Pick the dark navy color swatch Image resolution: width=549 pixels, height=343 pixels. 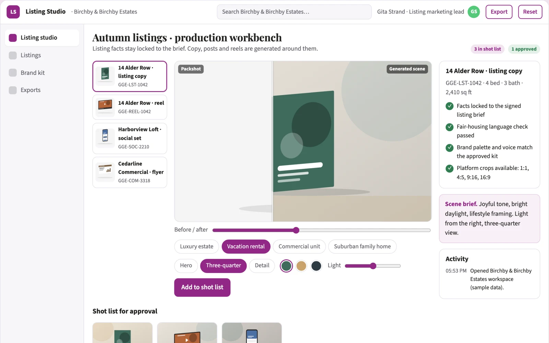316,266
